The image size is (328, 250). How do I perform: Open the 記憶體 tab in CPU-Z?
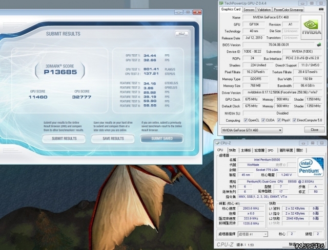259,150
